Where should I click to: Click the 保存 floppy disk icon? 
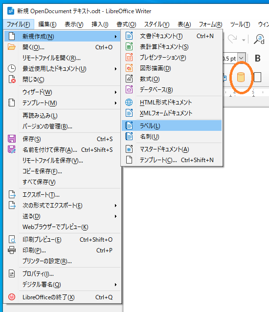[12, 139]
